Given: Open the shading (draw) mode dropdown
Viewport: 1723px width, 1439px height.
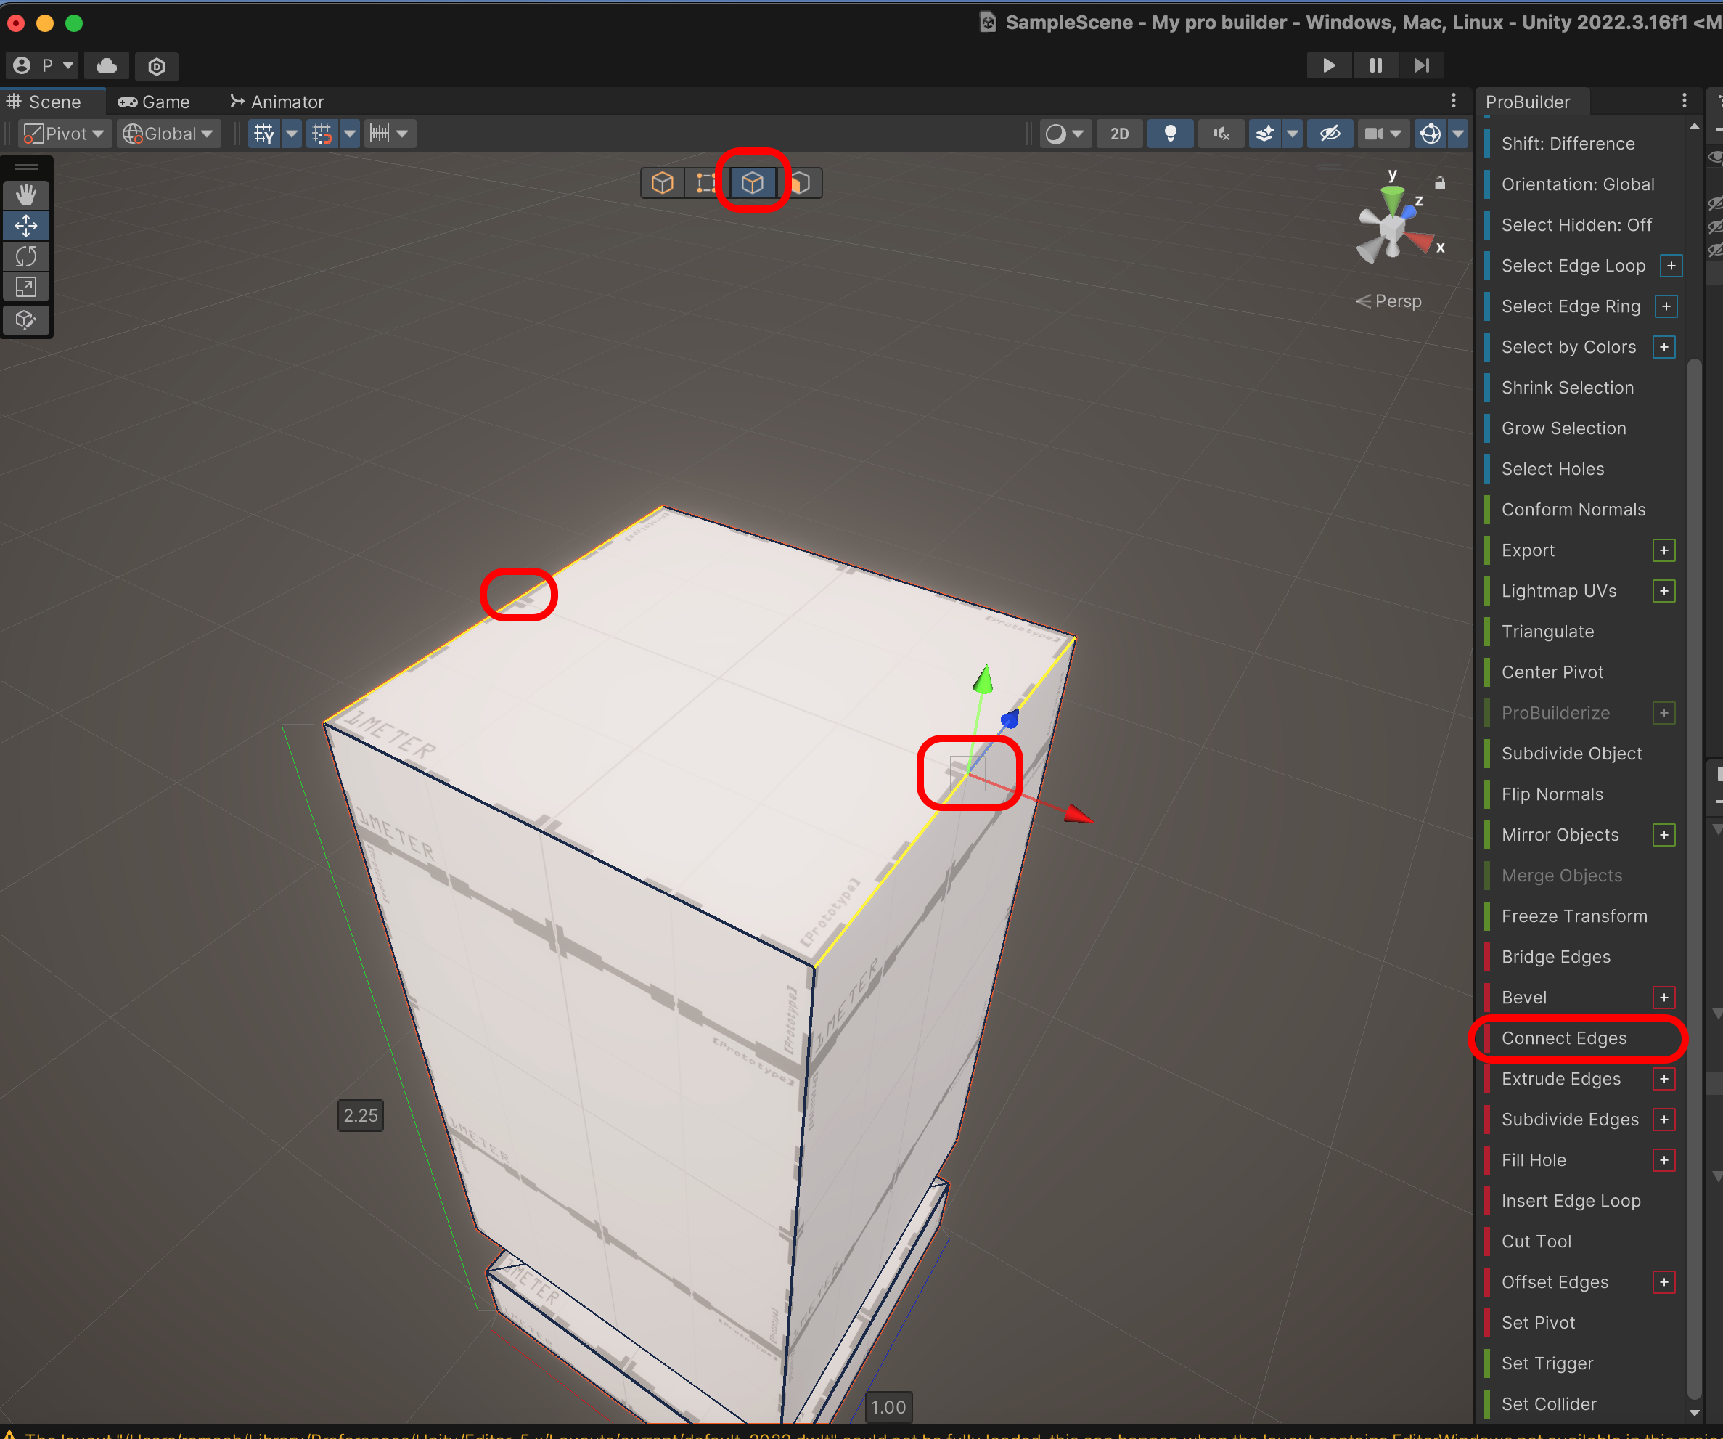Looking at the screenshot, I should [x=1065, y=134].
